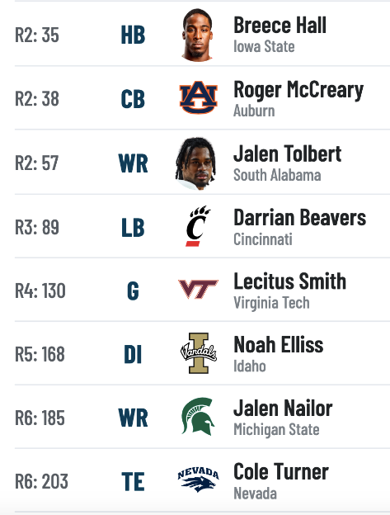Viewport: 390px width, 515px height.
Task: Click the TE position label
Action: (133, 481)
